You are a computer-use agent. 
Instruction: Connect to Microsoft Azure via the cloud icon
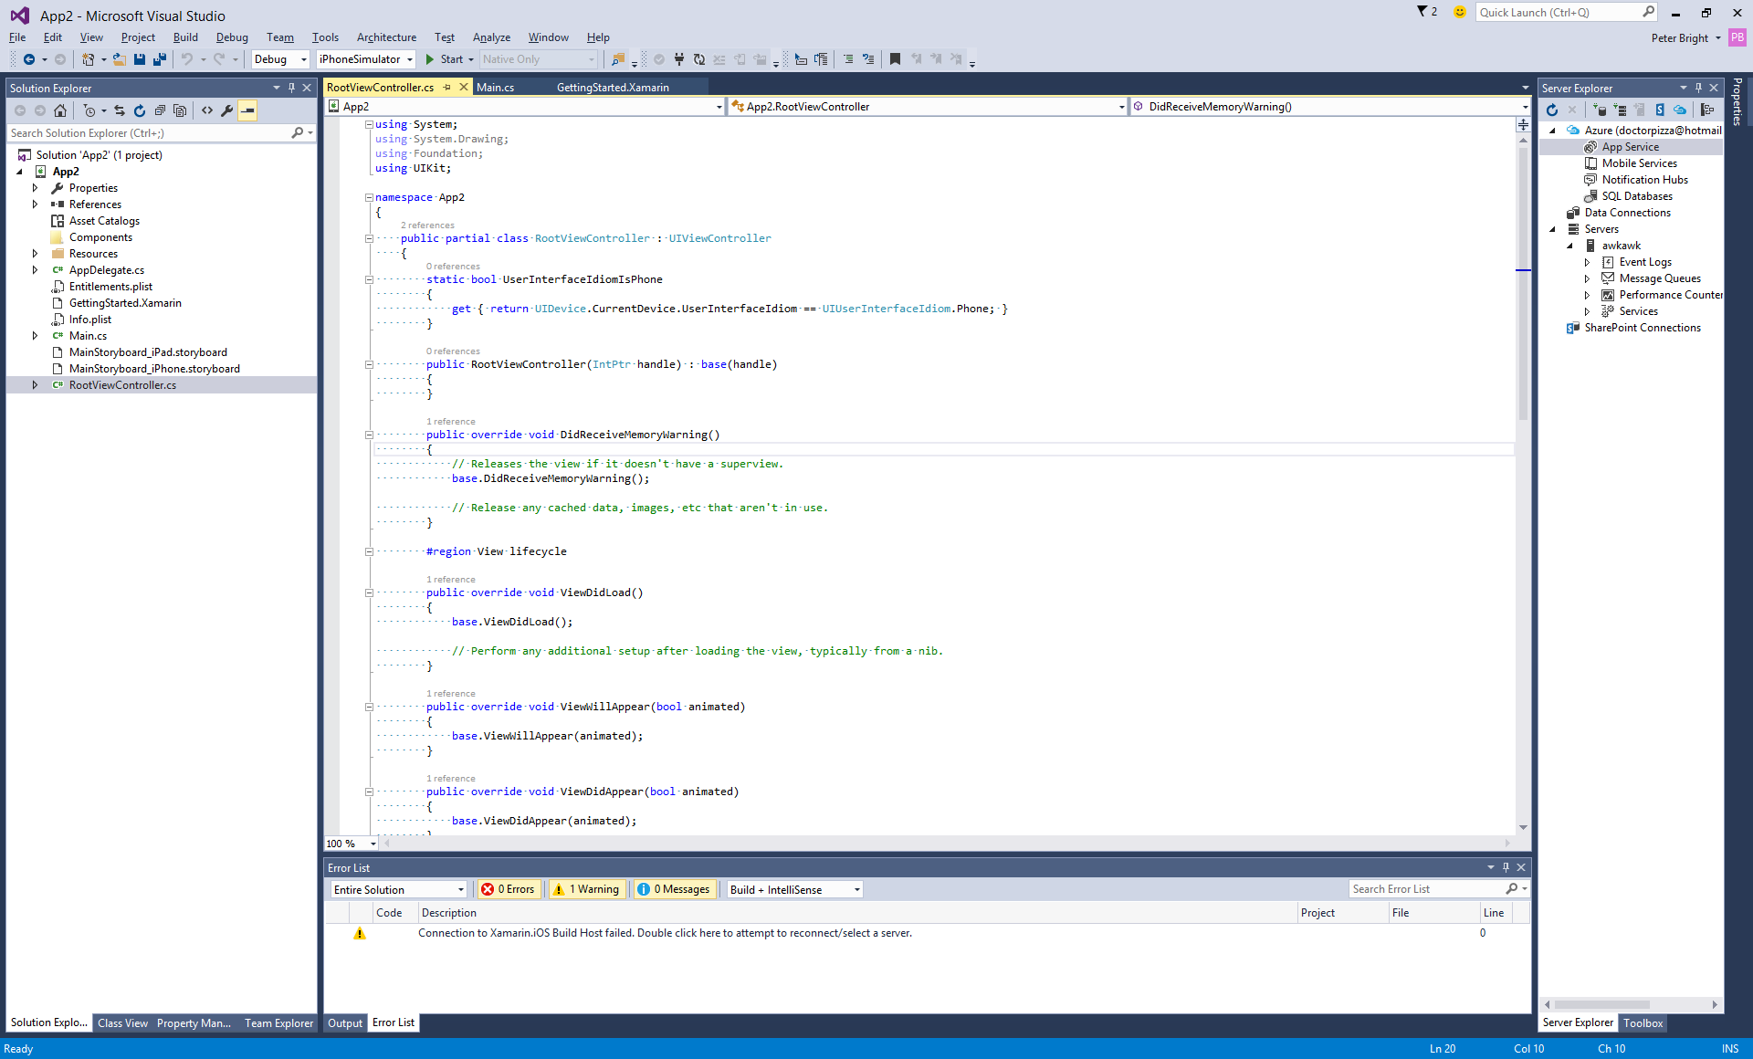[1680, 110]
